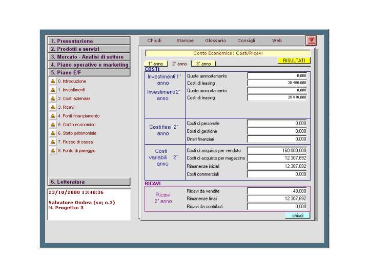Click the Costi di acquisto per venduto field

click(x=277, y=150)
